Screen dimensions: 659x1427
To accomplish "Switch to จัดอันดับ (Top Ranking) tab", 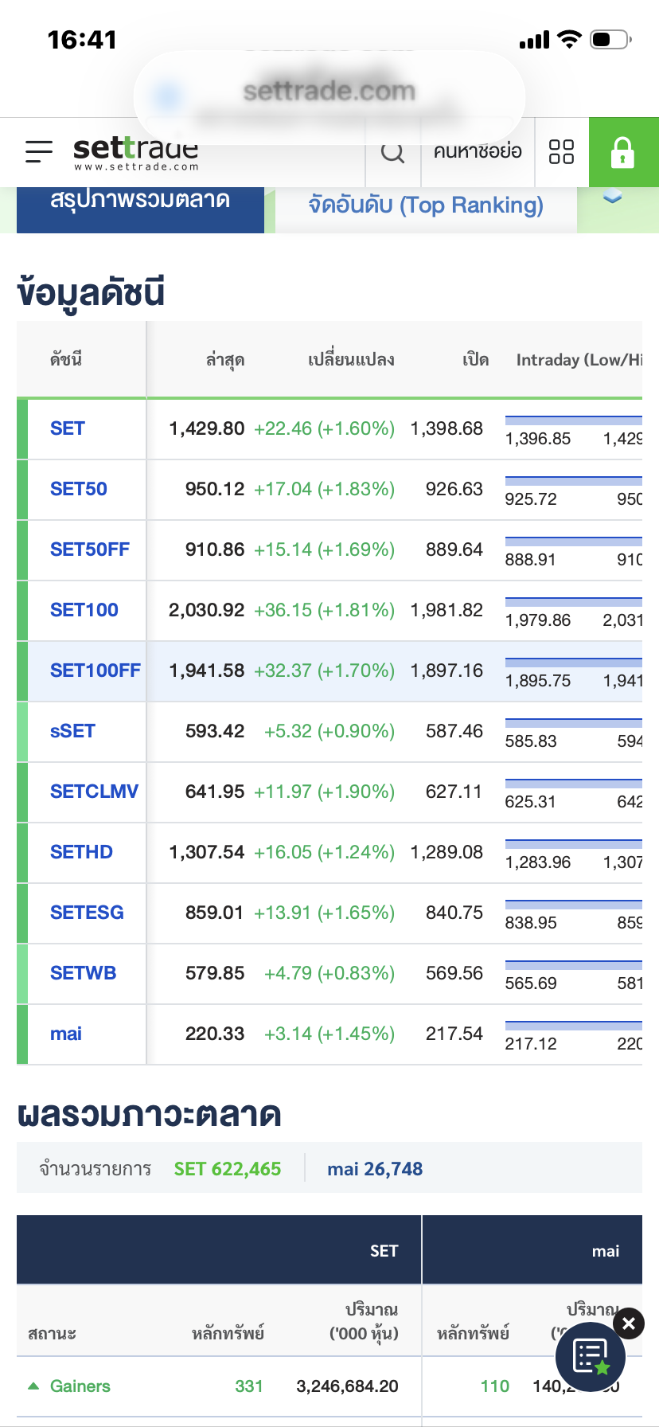I will click(x=426, y=205).
